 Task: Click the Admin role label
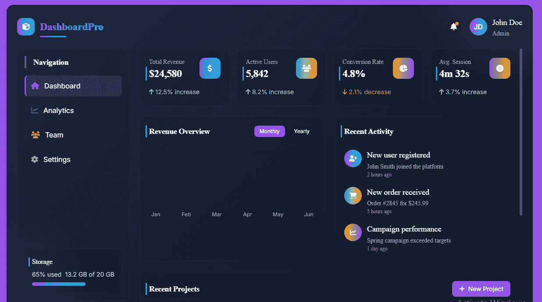point(501,33)
